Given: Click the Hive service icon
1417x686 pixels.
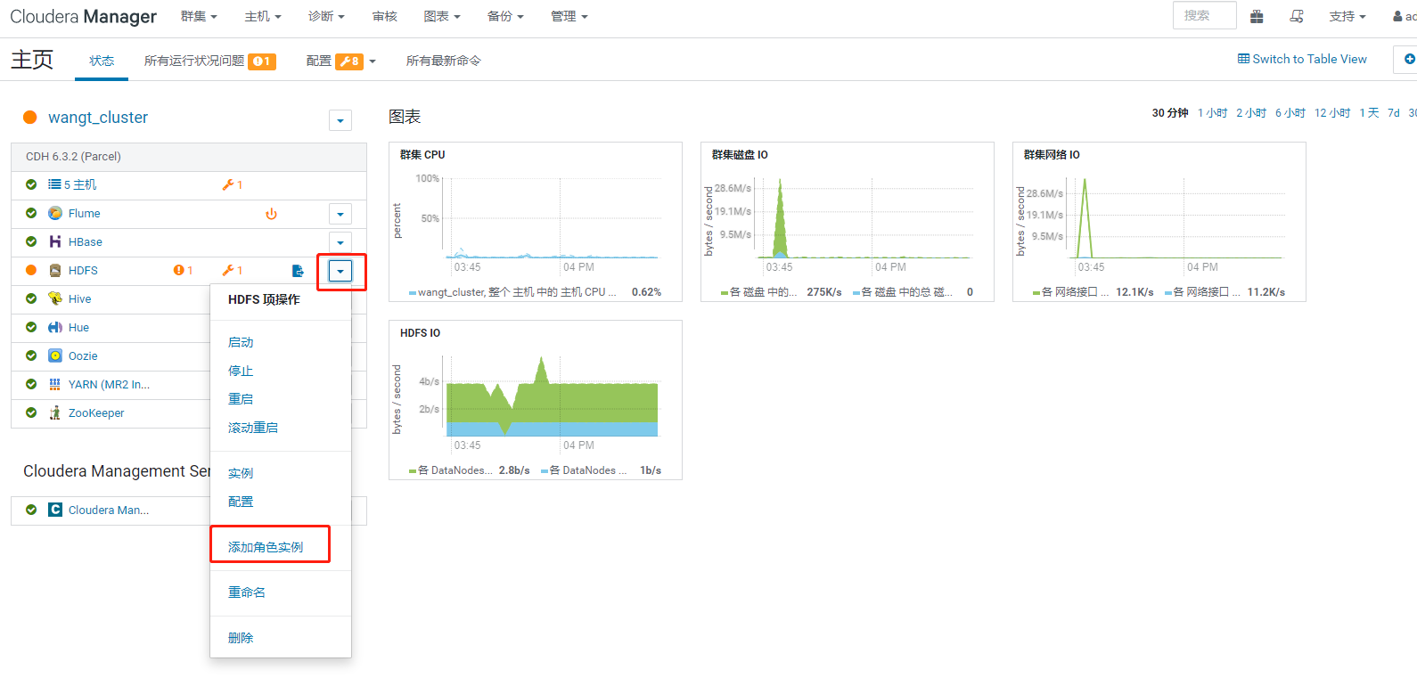Looking at the screenshot, I should pos(55,299).
